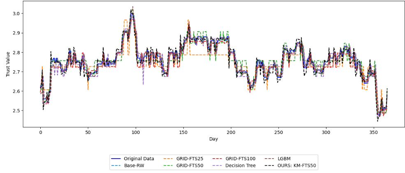The image size is (405, 173).
Task: Click the 200 tick label on x-axis
Action: [231, 132]
